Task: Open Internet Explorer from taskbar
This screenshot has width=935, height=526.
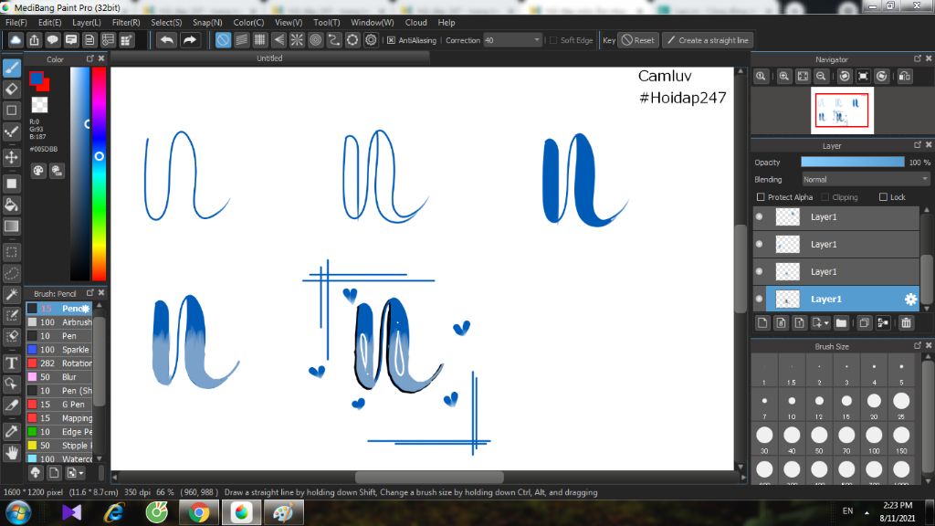Action: tap(114, 512)
